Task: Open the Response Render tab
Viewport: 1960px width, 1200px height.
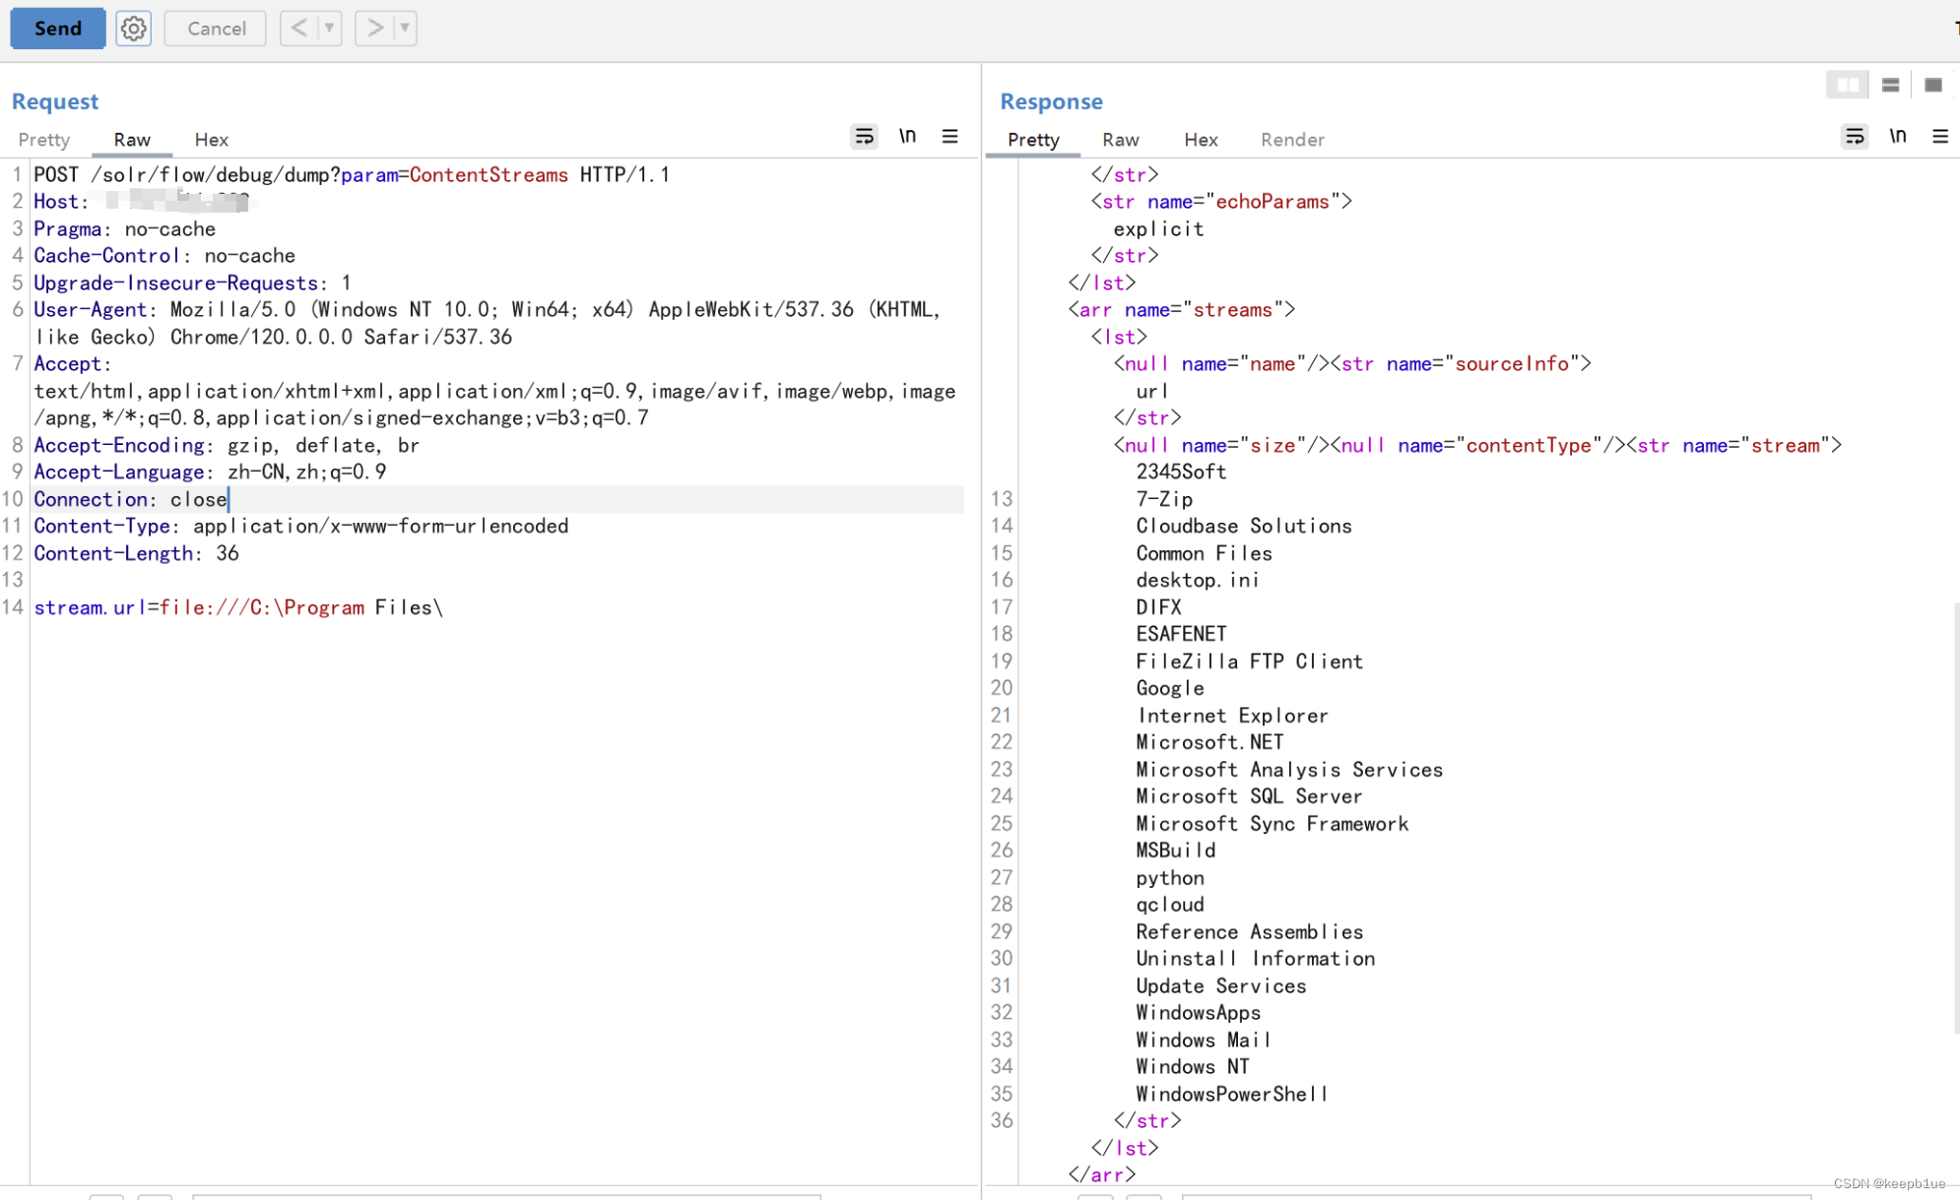Action: pyautogui.click(x=1292, y=139)
